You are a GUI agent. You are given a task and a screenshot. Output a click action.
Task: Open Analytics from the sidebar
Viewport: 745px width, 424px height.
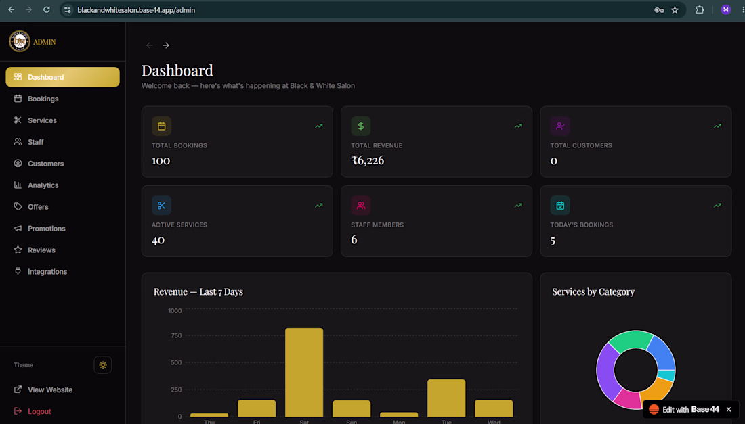(62, 185)
